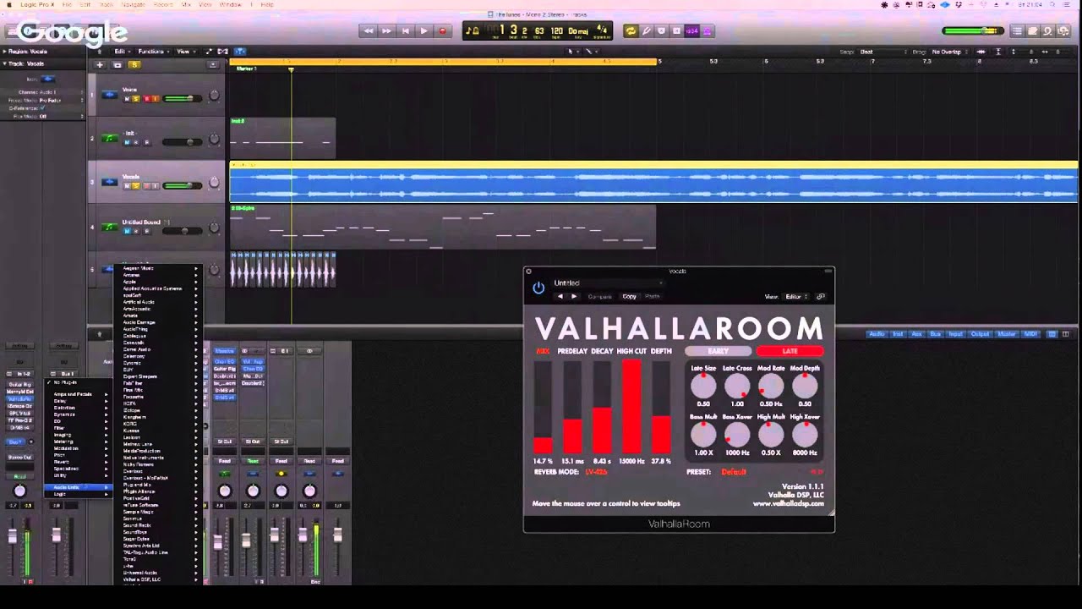Click the Guitar Rig plugin slot

click(19, 384)
